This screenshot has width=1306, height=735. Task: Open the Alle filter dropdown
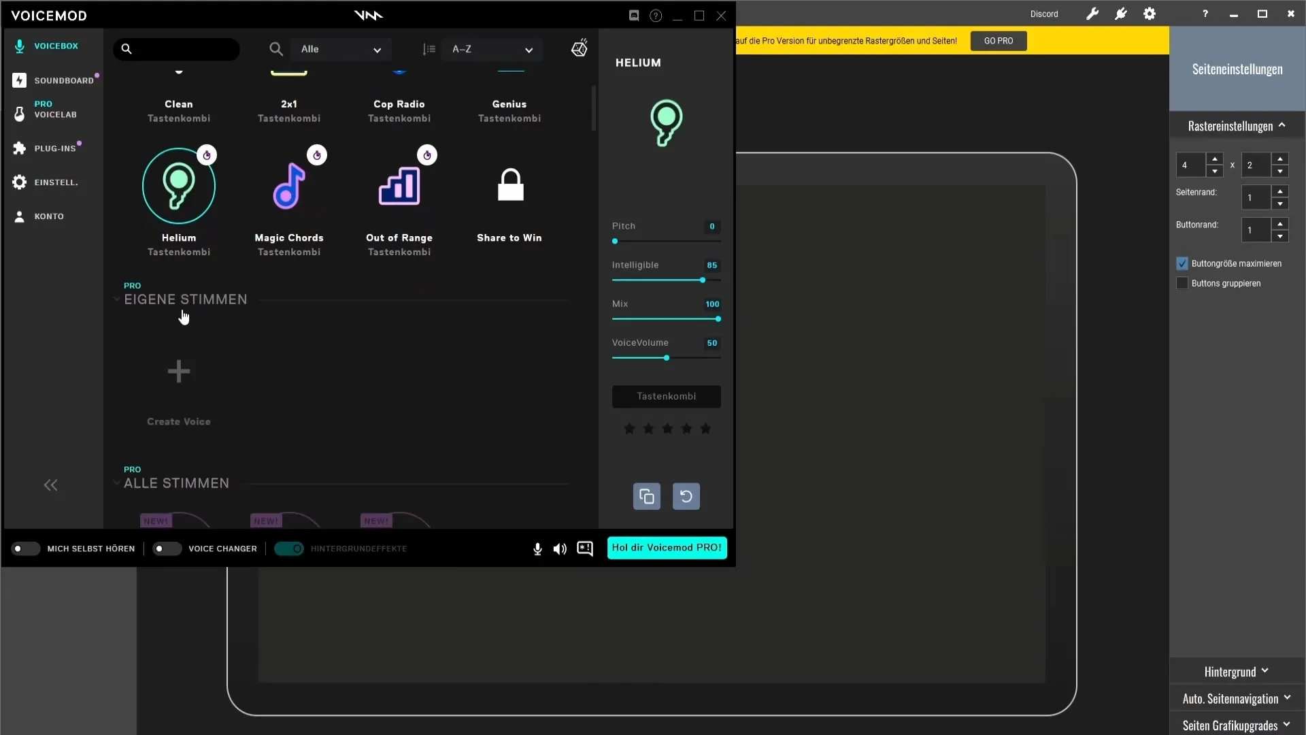click(x=341, y=49)
